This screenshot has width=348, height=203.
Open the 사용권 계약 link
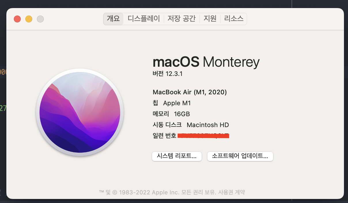click(x=232, y=192)
